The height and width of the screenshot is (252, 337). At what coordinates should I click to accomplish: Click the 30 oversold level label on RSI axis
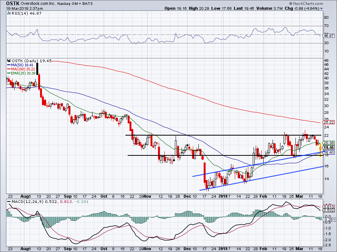[x=326, y=43]
